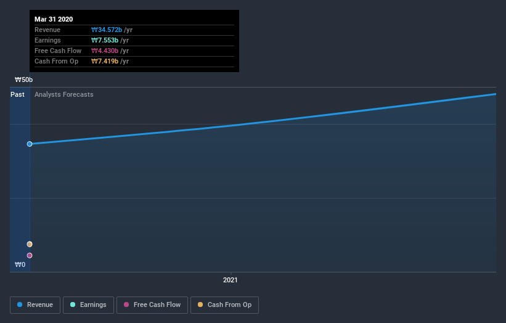Toggle the Cash From Op legend button
Viewport: 506px width, 323px height.
pos(224,305)
